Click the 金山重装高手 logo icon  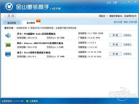pyautogui.click(x=9, y=6)
